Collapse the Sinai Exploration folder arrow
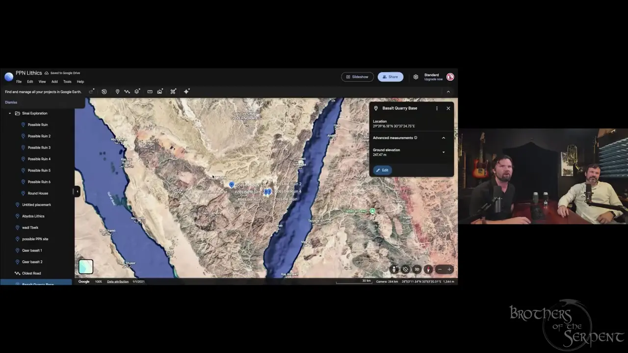 tap(10, 113)
